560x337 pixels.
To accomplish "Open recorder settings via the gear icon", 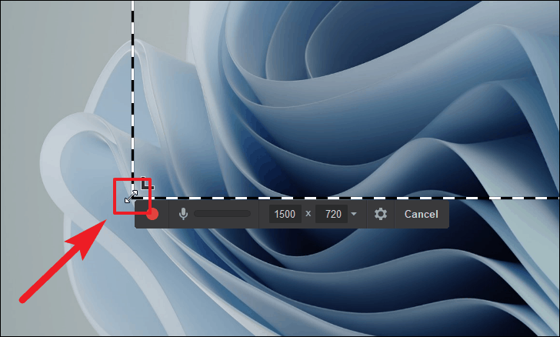I will pos(380,214).
